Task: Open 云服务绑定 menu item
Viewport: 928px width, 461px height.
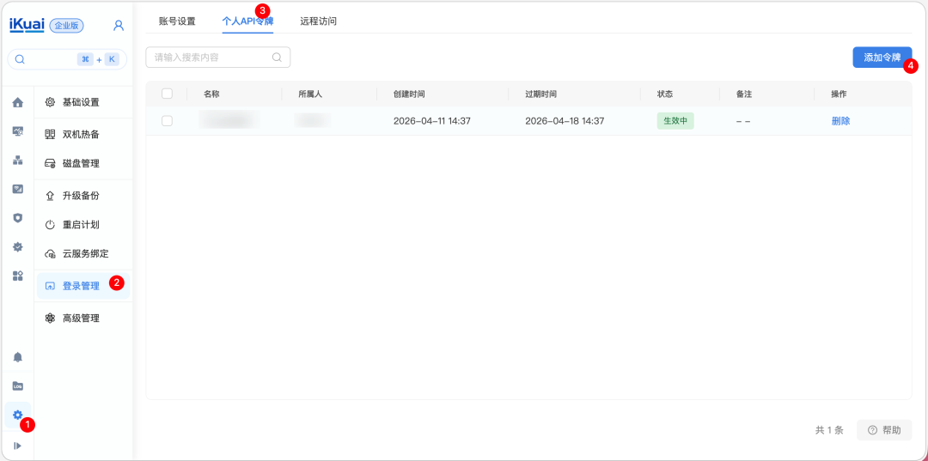Action: (83, 254)
